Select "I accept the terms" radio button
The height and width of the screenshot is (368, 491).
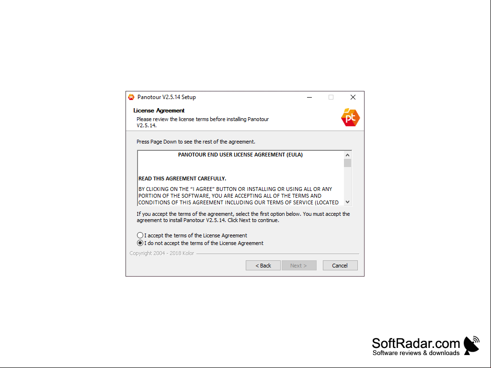point(140,235)
